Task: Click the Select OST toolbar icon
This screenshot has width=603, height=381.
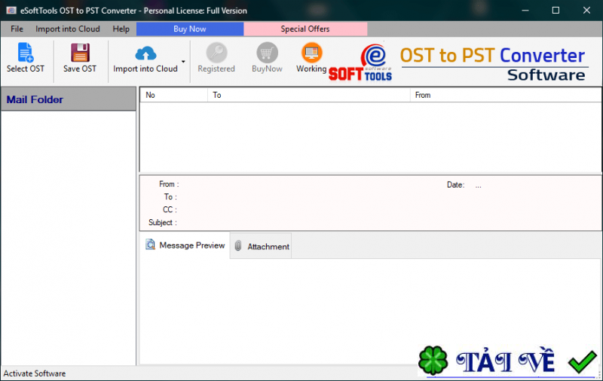Action: 26,52
